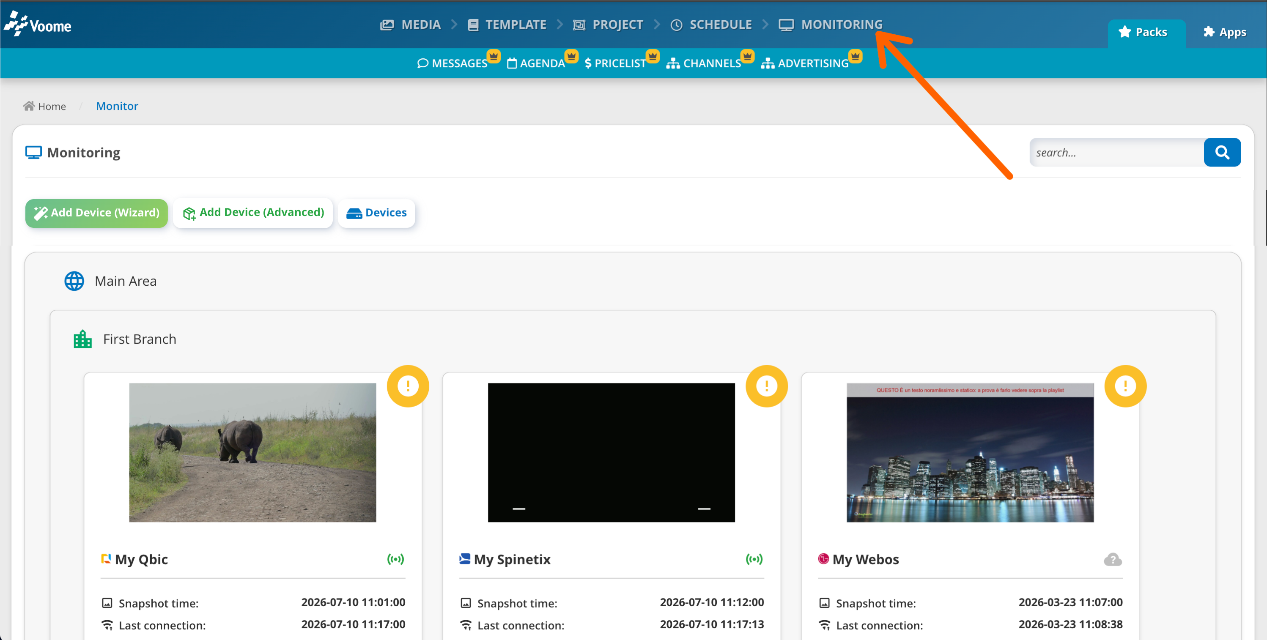
Task: Click the Packs star icon
Action: (x=1124, y=32)
